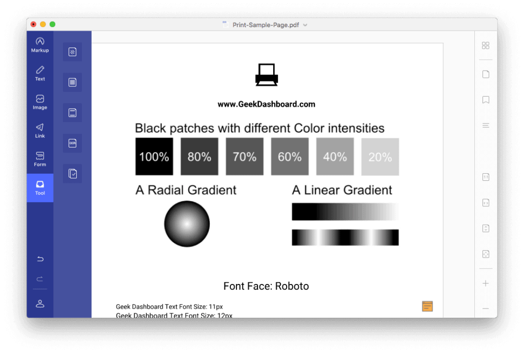Click www.GeekDashboard.com text
The height and width of the screenshot is (353, 524).
tap(266, 104)
